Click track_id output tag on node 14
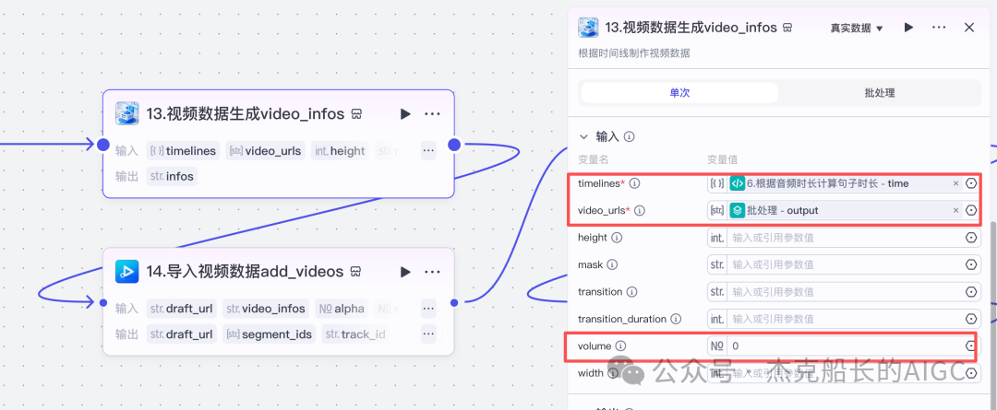This screenshot has width=997, height=410. click(356, 334)
